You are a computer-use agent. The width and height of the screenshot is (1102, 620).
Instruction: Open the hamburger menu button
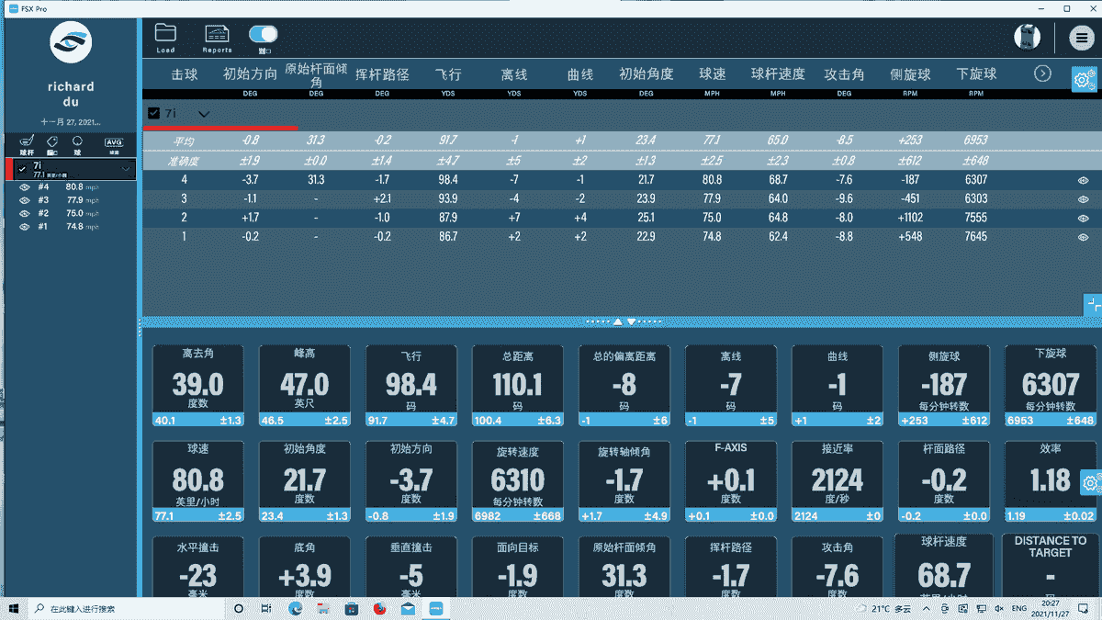click(x=1083, y=38)
